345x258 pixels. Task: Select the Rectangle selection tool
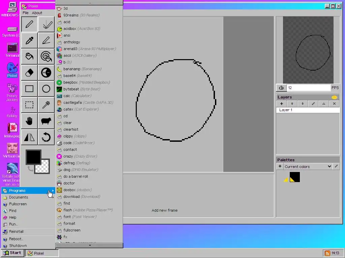tap(29, 105)
